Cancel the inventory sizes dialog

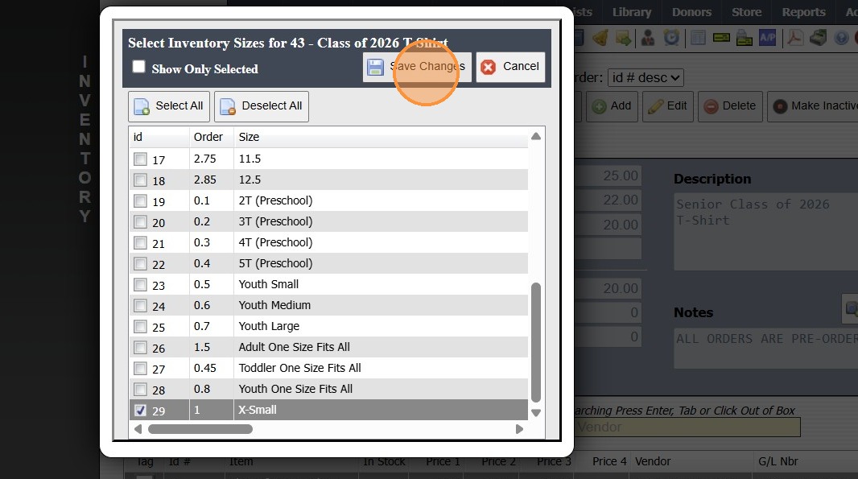tap(510, 67)
